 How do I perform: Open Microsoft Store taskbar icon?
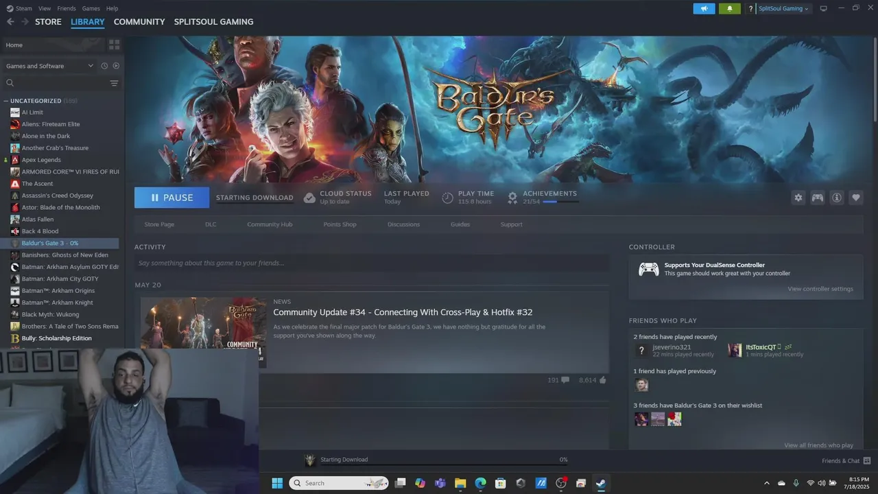tap(501, 483)
